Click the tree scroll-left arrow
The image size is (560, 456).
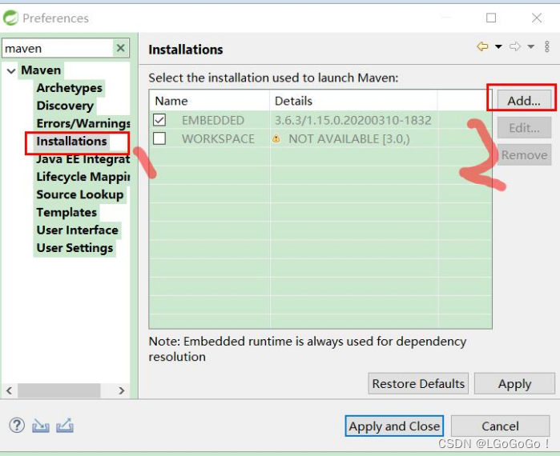point(10,390)
